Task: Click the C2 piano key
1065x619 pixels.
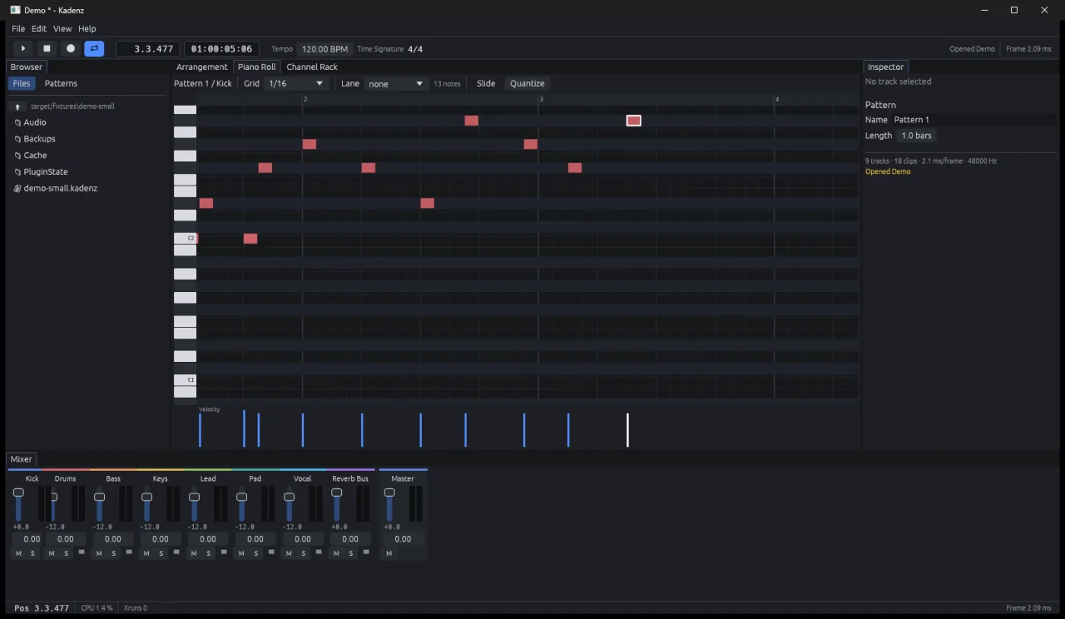Action: coord(185,238)
